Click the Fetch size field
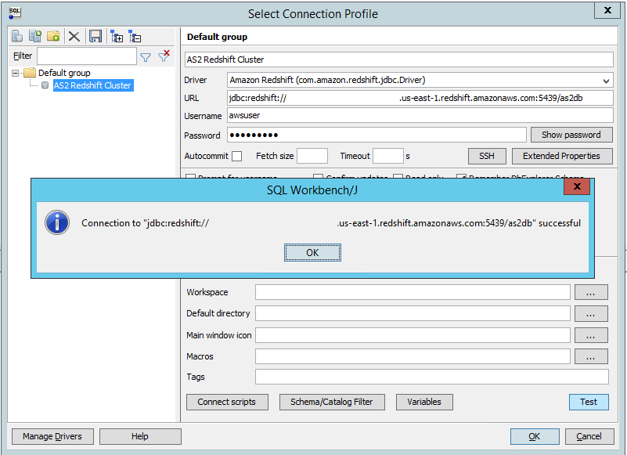 [312, 156]
